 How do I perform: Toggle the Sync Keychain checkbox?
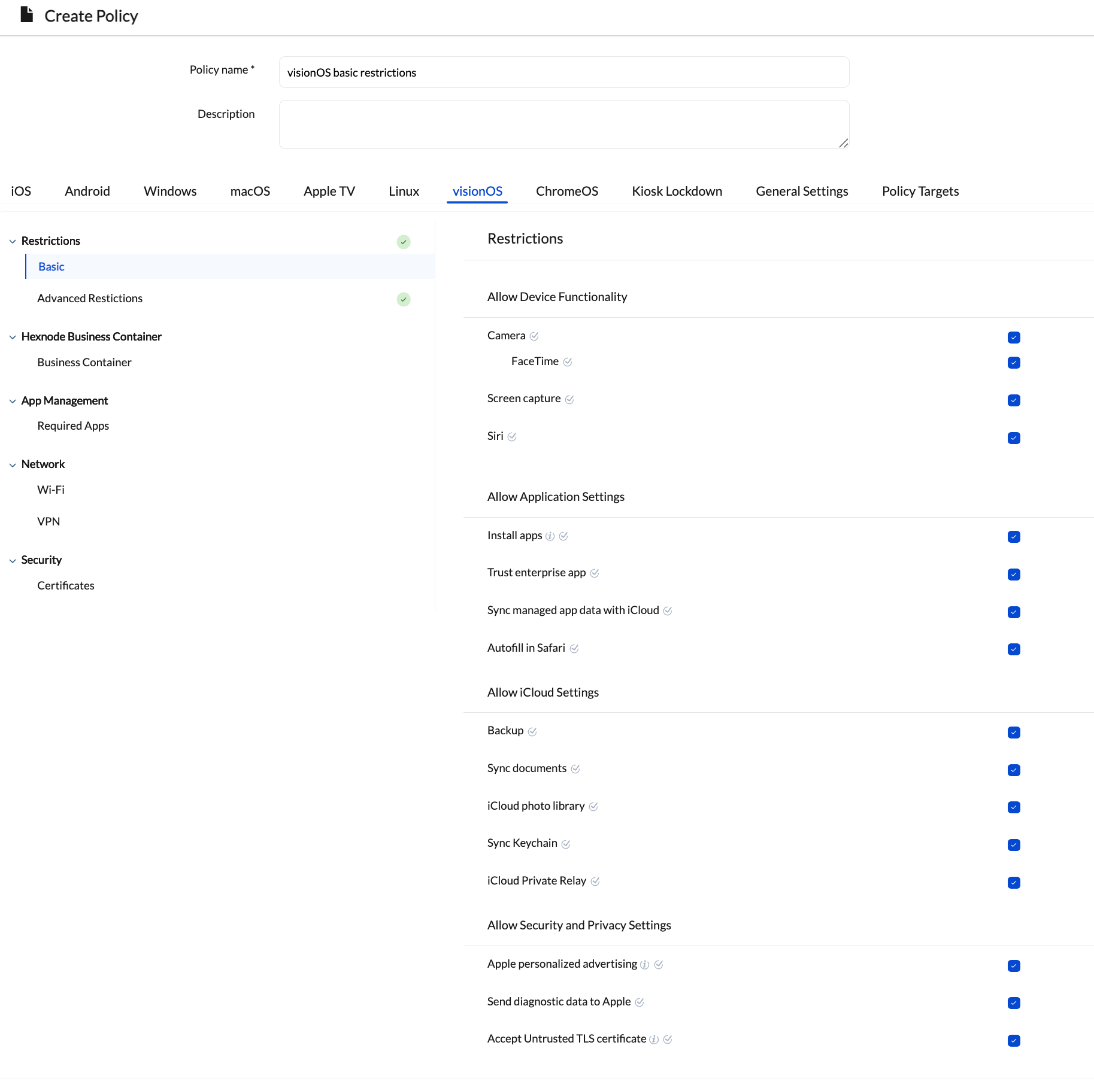click(x=1014, y=845)
